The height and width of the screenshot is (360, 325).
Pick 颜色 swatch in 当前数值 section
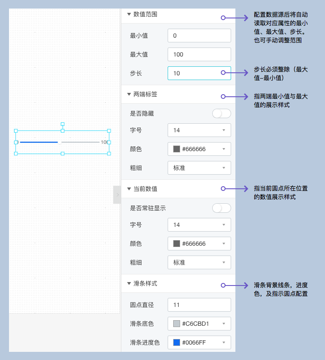coord(177,244)
